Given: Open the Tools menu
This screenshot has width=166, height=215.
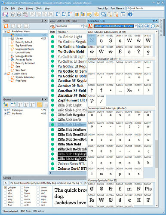Looking at the screenshot, I should pyautogui.click(x=39, y=9).
